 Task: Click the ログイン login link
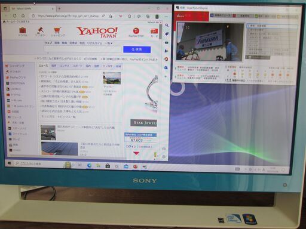(131, 147)
